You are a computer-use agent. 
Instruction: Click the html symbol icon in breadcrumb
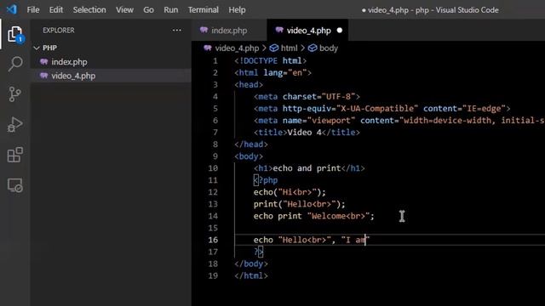tap(274, 48)
